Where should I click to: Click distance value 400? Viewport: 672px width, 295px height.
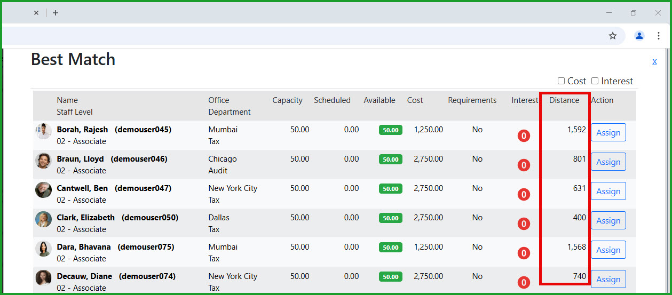(x=580, y=218)
